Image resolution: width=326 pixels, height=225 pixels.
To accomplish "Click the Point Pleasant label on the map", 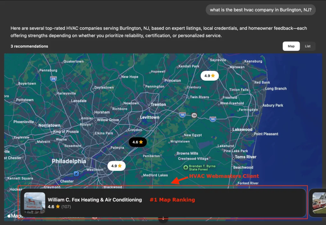I will coord(266,134).
